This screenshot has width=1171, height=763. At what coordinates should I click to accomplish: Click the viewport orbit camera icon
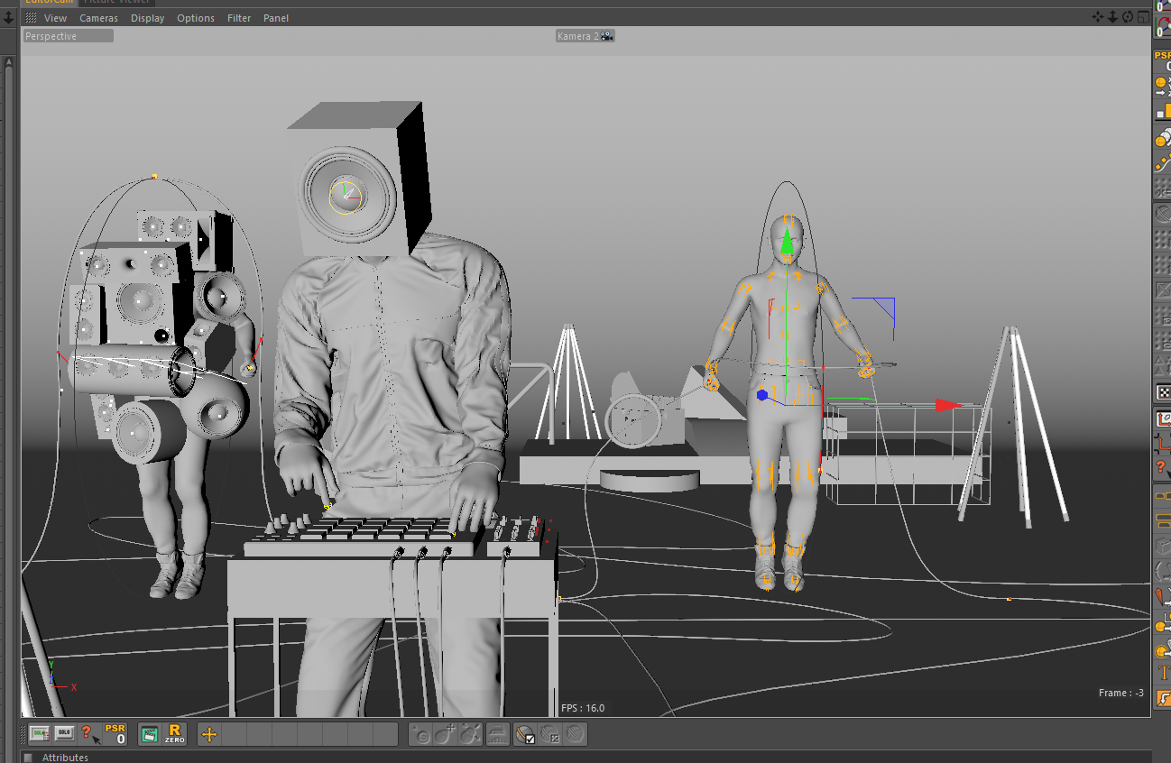pyautogui.click(x=1127, y=17)
